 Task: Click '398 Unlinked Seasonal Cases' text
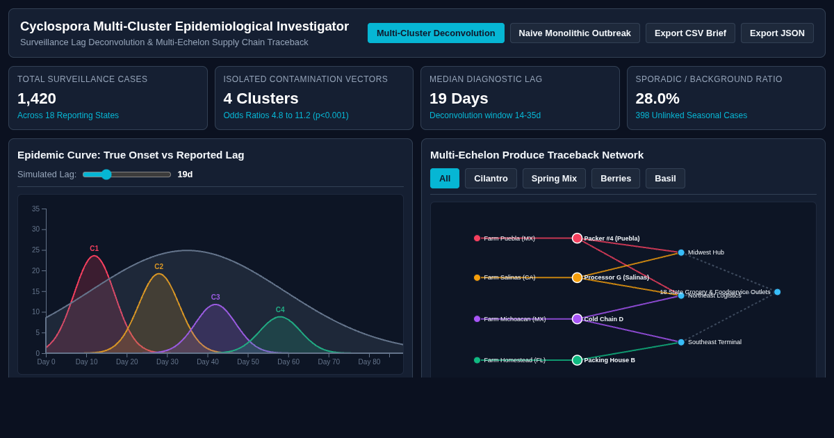[x=692, y=115]
